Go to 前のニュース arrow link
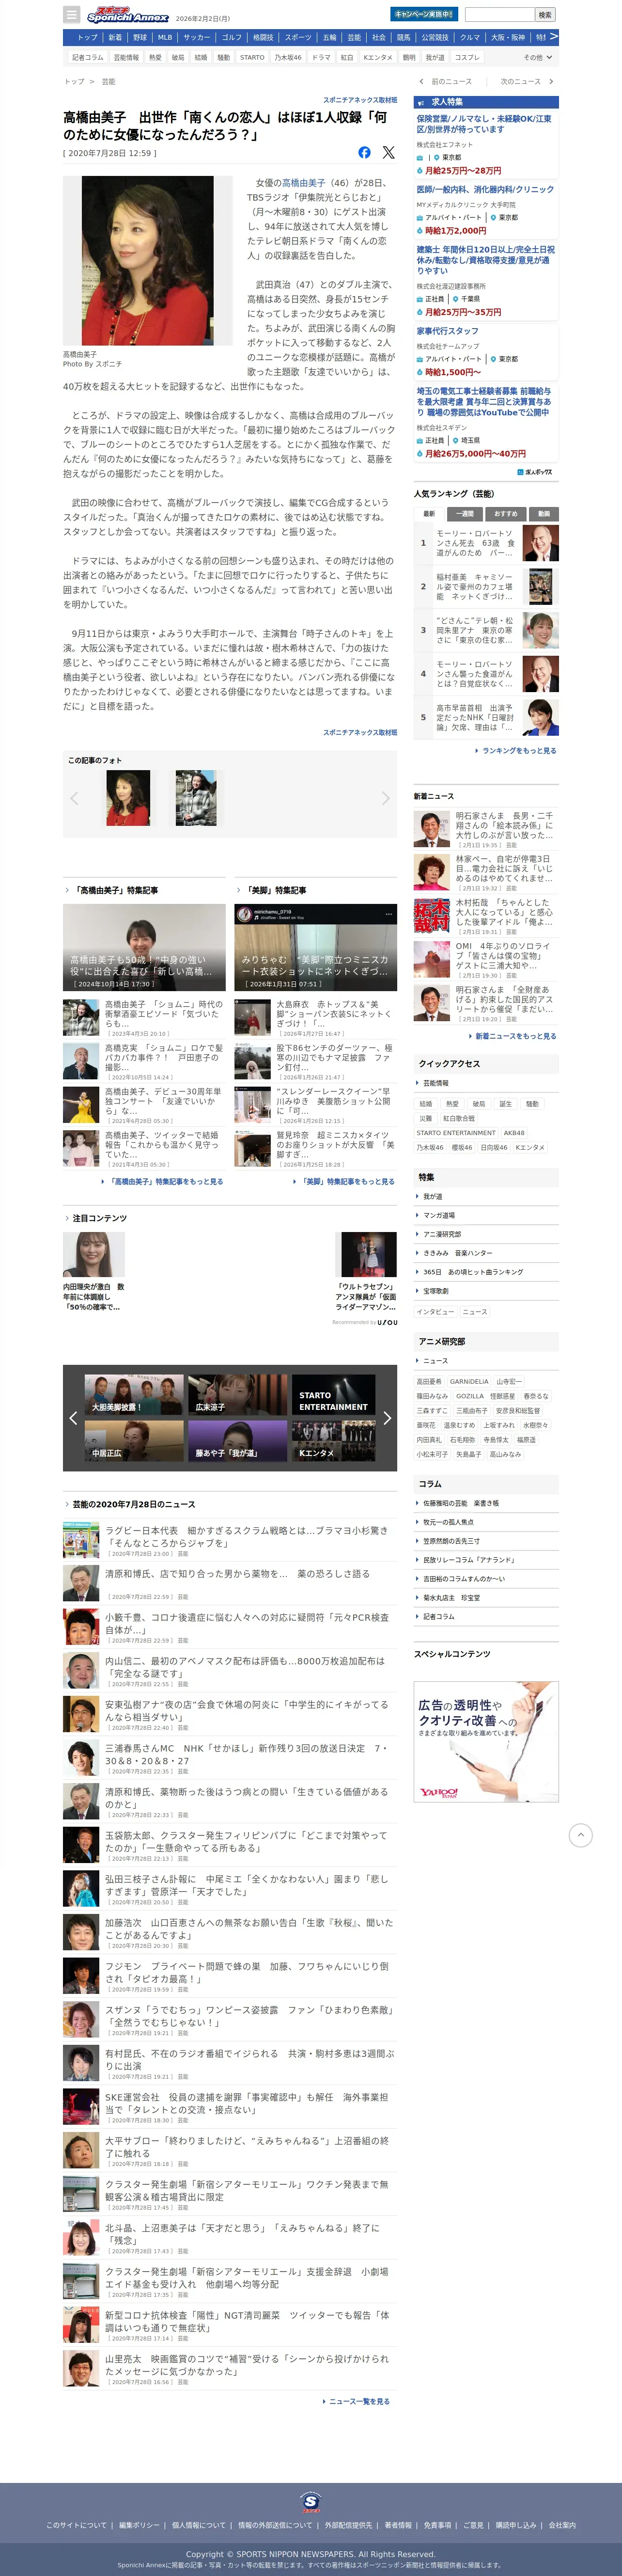The width and height of the screenshot is (622, 2576). pyautogui.click(x=446, y=82)
